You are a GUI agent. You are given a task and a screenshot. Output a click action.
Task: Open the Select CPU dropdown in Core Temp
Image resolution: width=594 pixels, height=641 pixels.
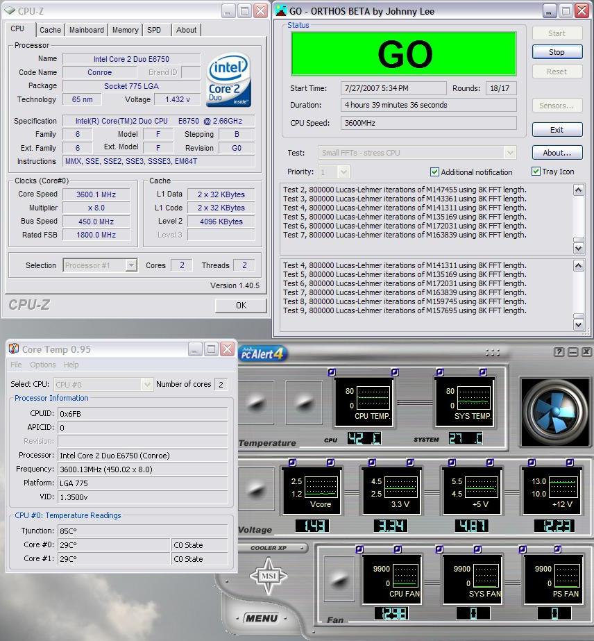147,384
